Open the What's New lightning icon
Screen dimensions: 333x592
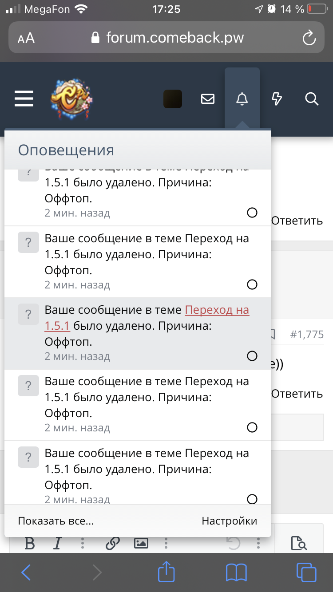point(277,99)
